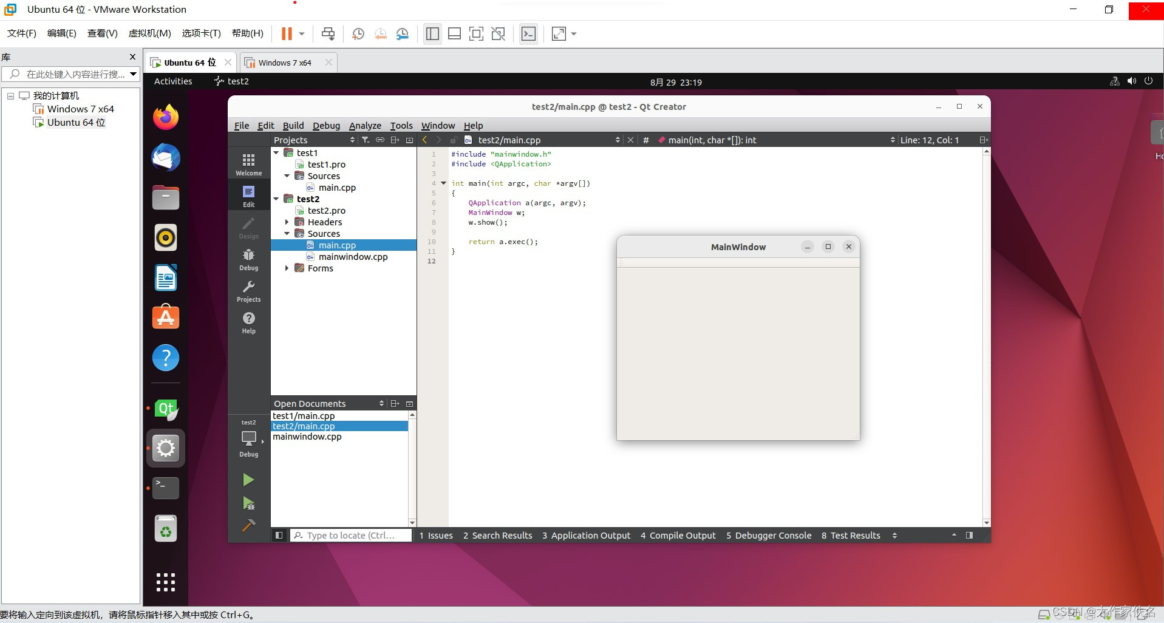The height and width of the screenshot is (623, 1164).
Task: Open Firefox from the Ubuntu dock
Action: point(166,117)
